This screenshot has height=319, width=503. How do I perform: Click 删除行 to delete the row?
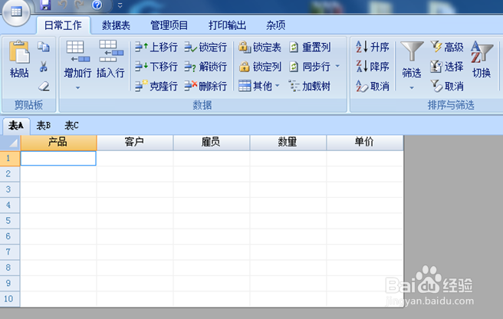click(x=205, y=86)
